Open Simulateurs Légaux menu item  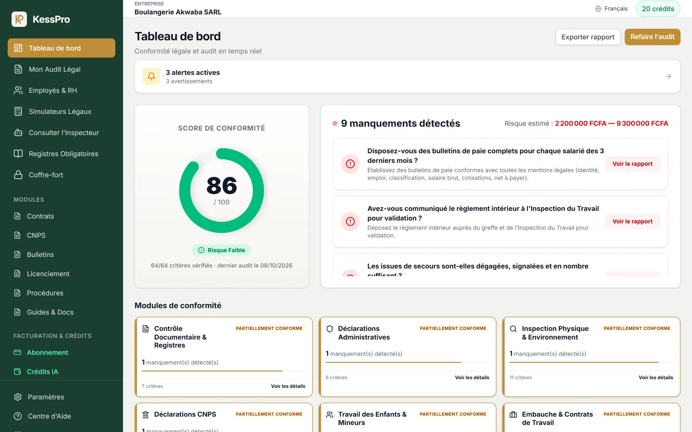(x=61, y=111)
